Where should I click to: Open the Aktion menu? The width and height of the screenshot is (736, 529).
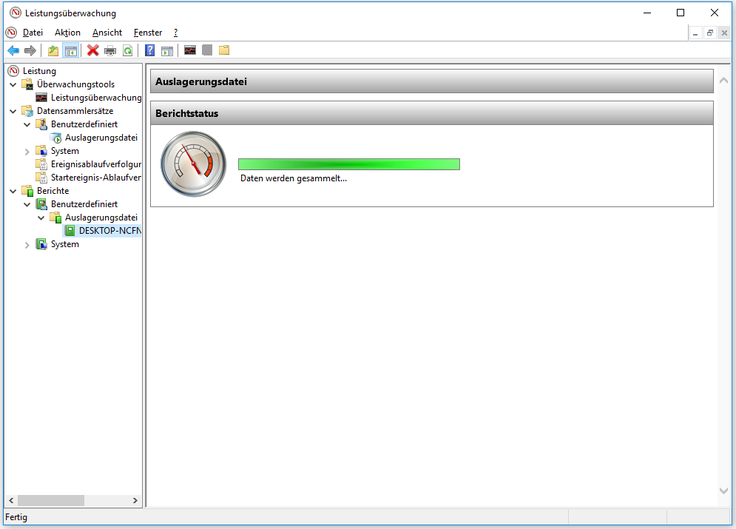(67, 33)
